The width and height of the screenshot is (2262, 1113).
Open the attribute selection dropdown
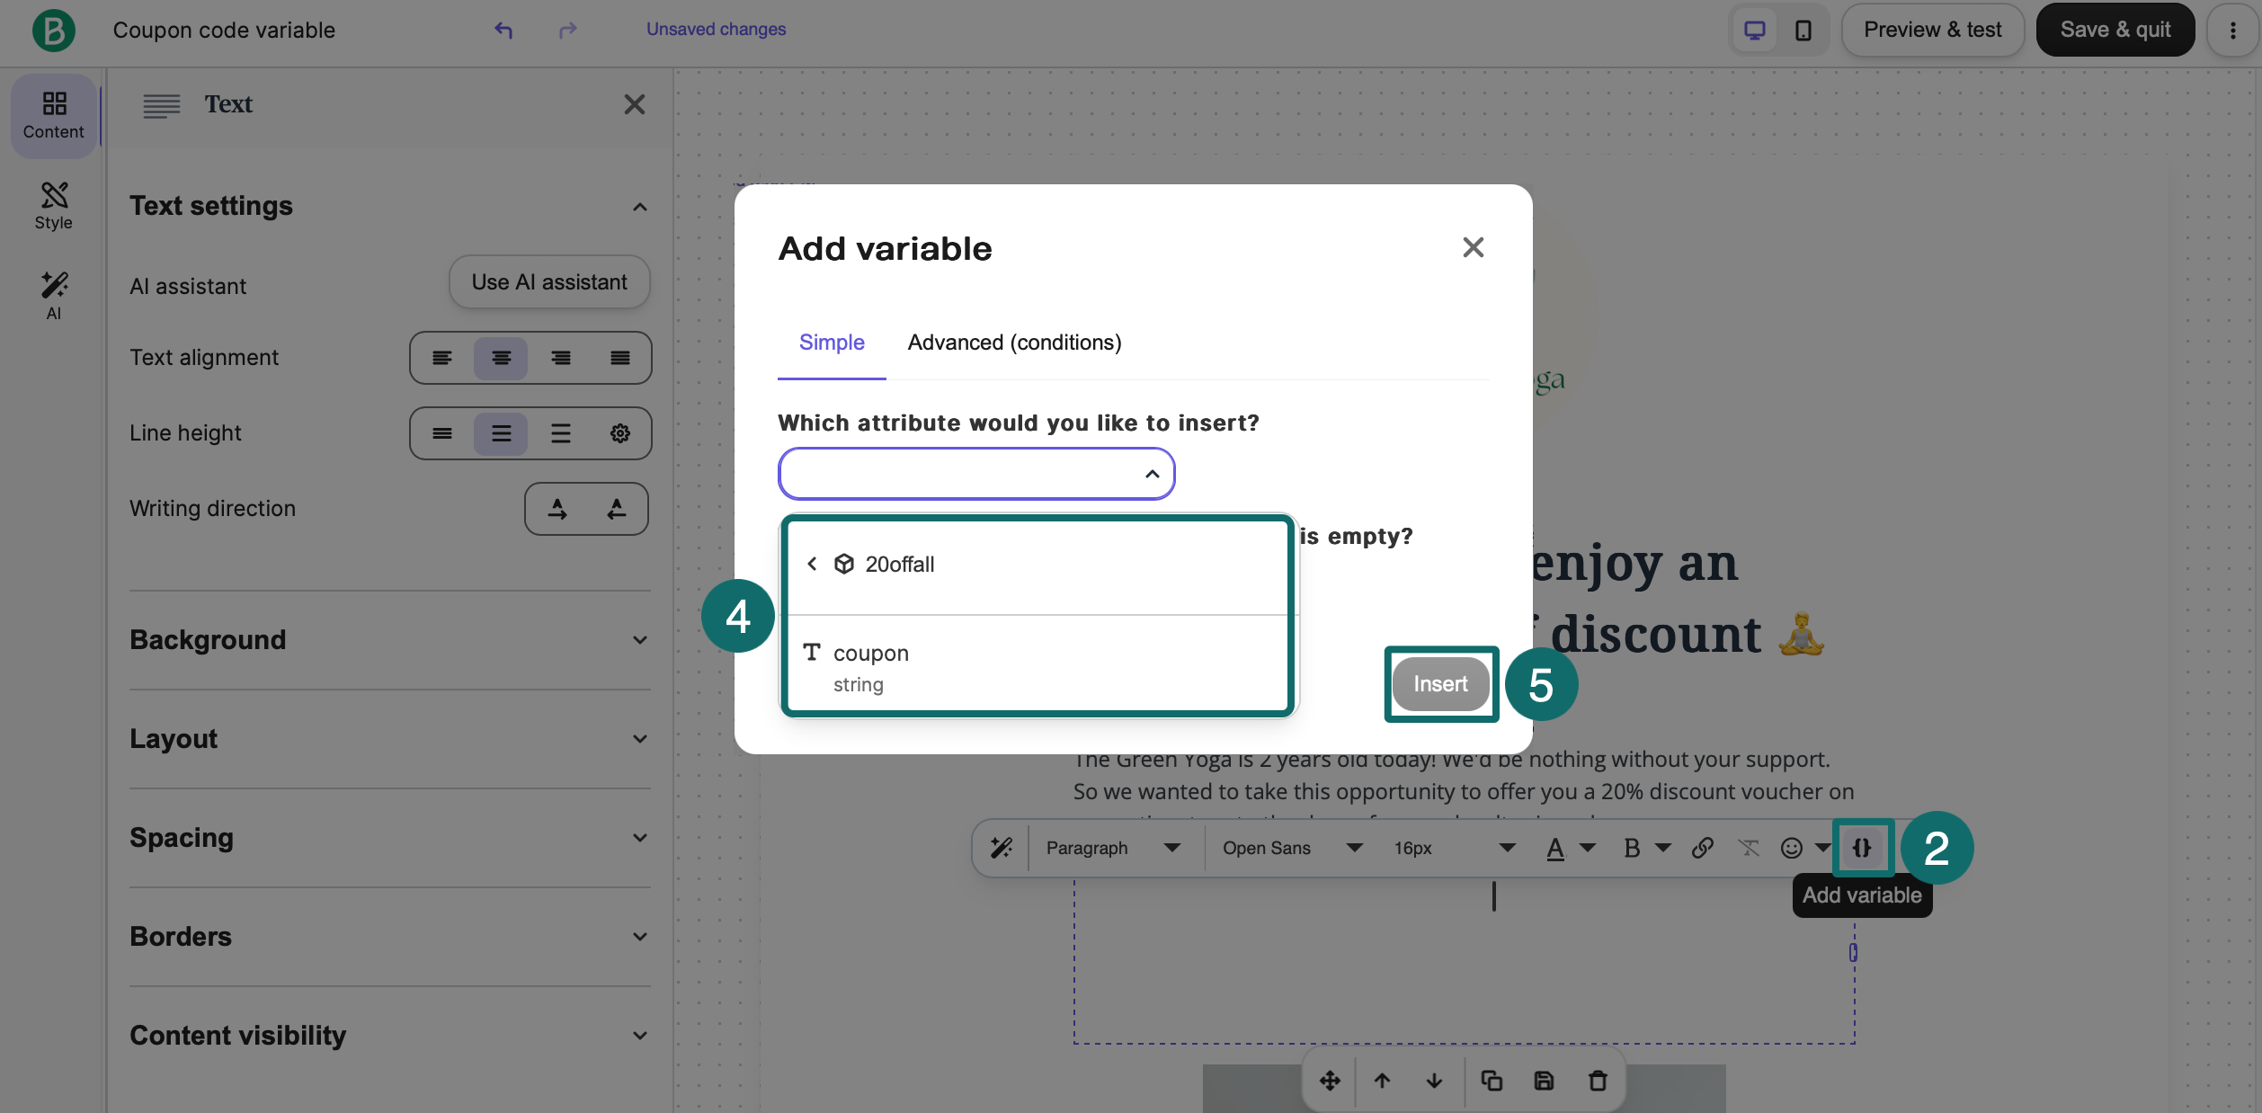pos(975,474)
